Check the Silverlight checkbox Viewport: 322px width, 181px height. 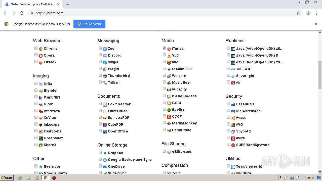(x=228, y=75)
